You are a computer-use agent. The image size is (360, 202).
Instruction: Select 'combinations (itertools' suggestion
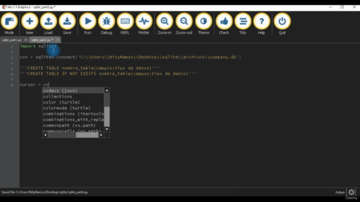[x=73, y=114]
